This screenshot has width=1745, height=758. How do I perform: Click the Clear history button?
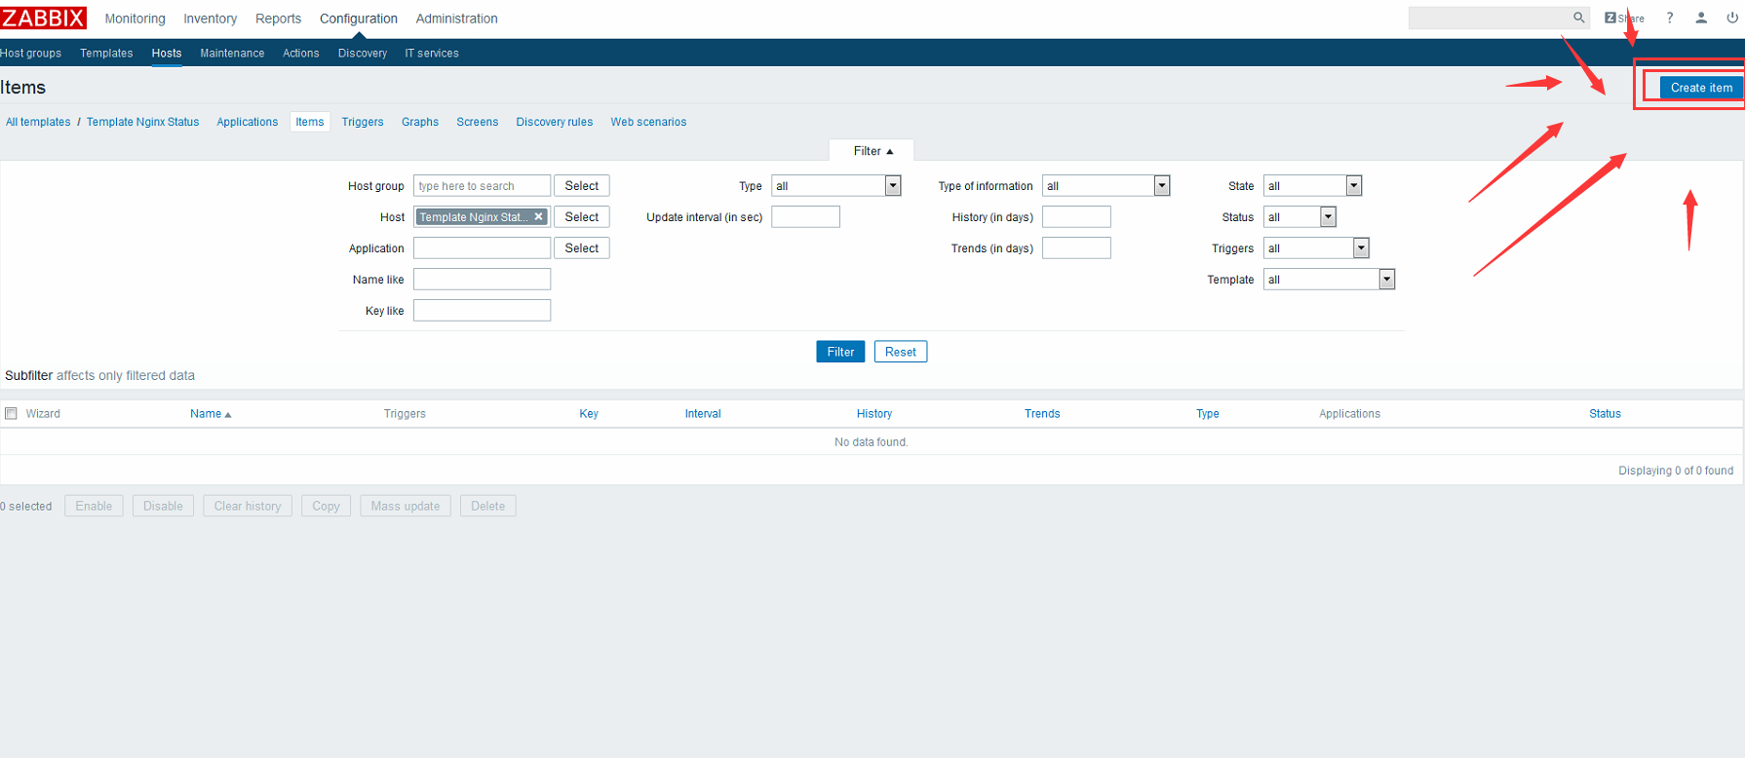click(x=248, y=506)
